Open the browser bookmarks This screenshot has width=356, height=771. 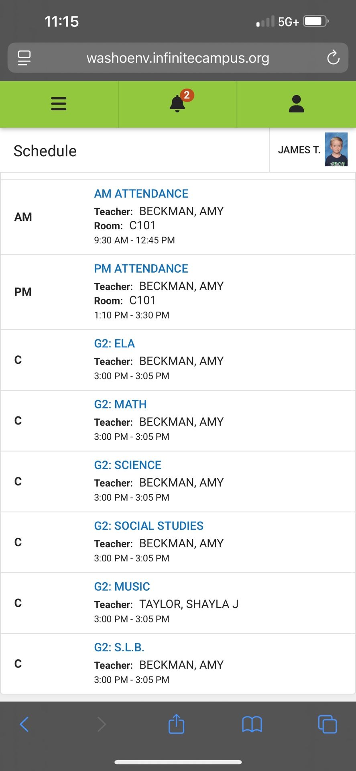coord(252,724)
